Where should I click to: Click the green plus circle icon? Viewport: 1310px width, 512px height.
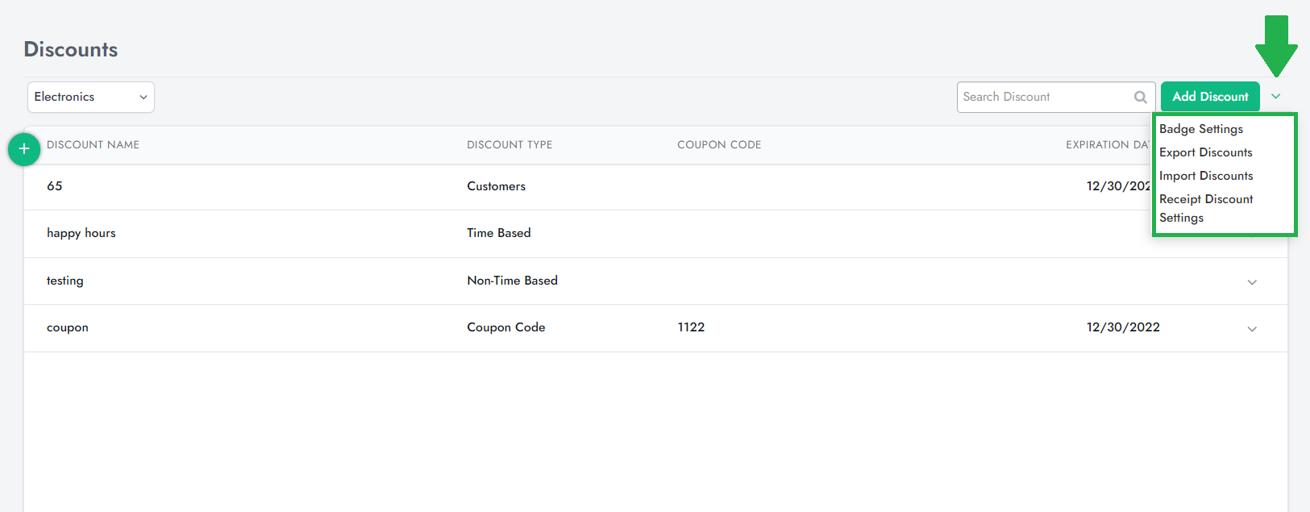[24, 149]
